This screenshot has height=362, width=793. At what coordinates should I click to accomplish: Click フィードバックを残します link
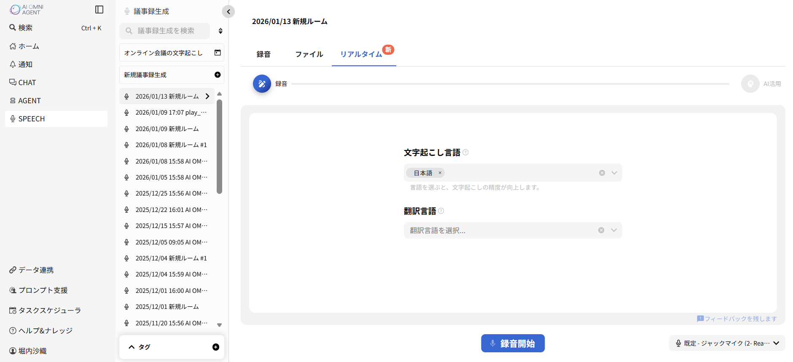[x=737, y=319]
